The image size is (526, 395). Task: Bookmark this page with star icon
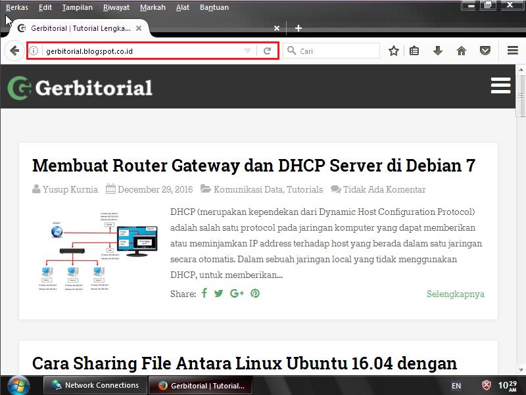393,51
